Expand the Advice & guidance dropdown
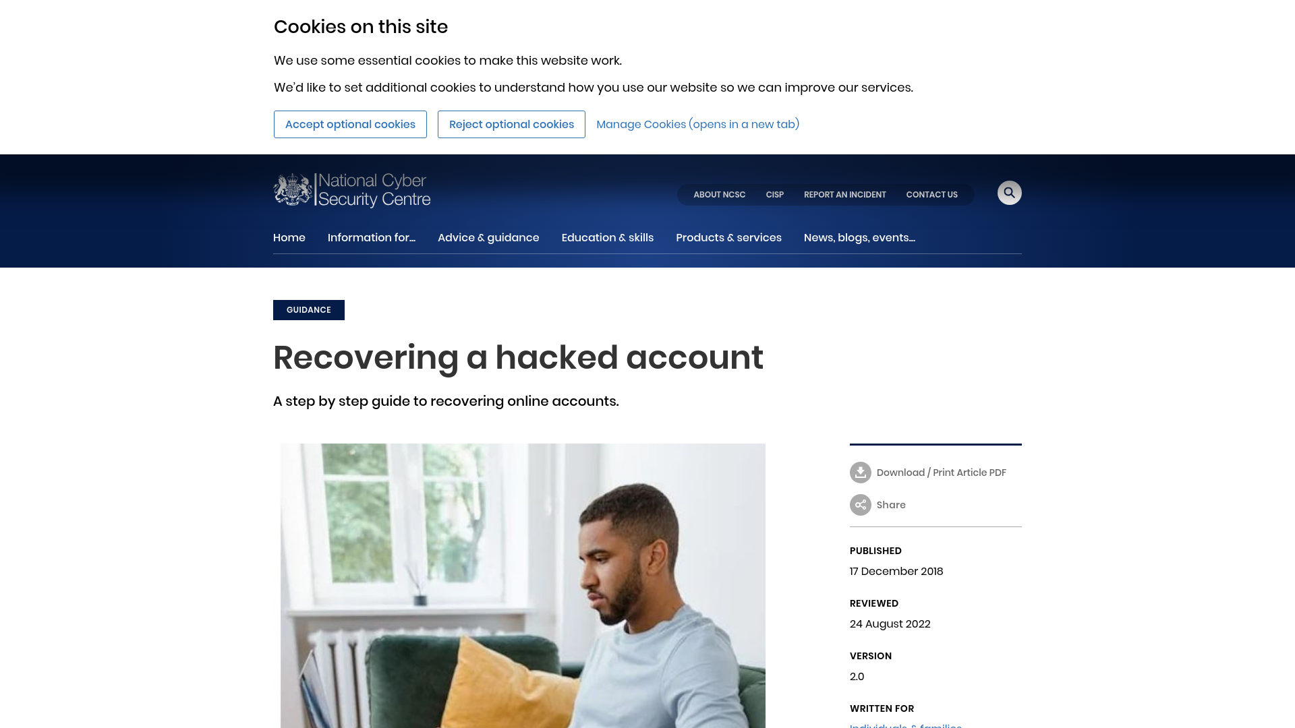This screenshot has width=1295, height=728. point(488,237)
